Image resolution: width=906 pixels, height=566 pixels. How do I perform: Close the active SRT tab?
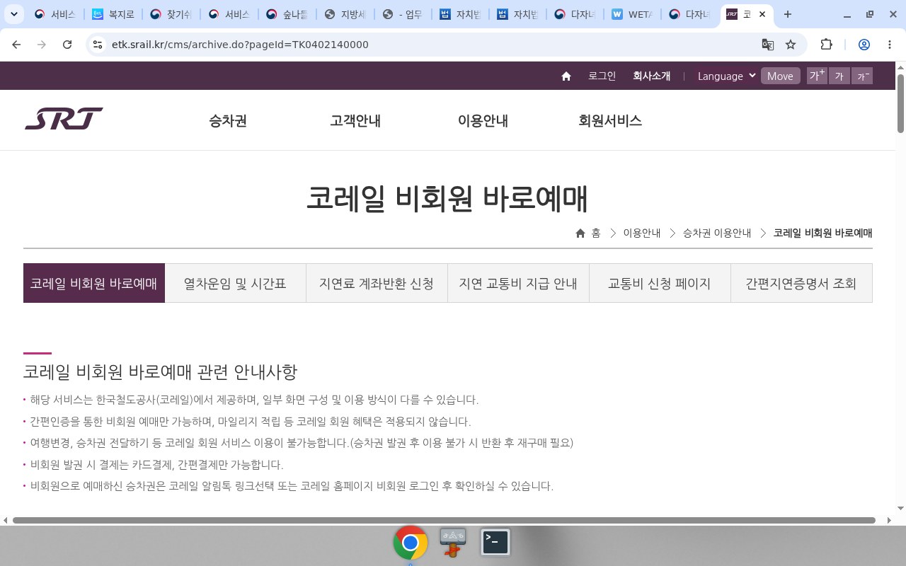pos(762,14)
